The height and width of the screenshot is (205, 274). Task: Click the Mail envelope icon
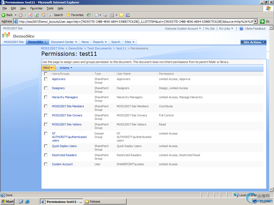(x=97, y=15)
